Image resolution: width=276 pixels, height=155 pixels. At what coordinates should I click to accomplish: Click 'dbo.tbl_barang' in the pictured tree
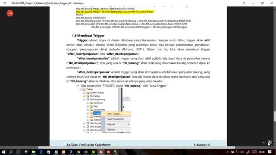click(x=97, y=99)
